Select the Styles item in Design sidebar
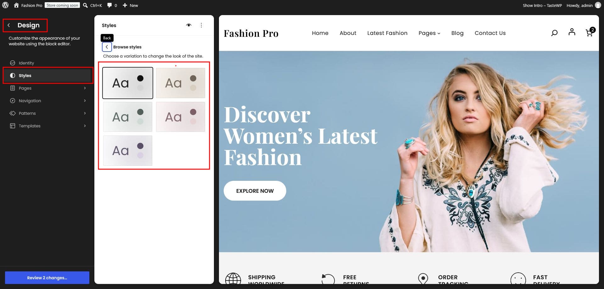The width and height of the screenshot is (604, 289). point(48,75)
